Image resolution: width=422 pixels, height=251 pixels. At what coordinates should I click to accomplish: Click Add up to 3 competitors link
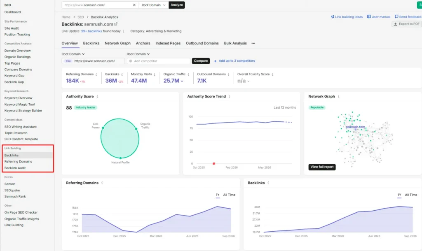tap(237, 61)
